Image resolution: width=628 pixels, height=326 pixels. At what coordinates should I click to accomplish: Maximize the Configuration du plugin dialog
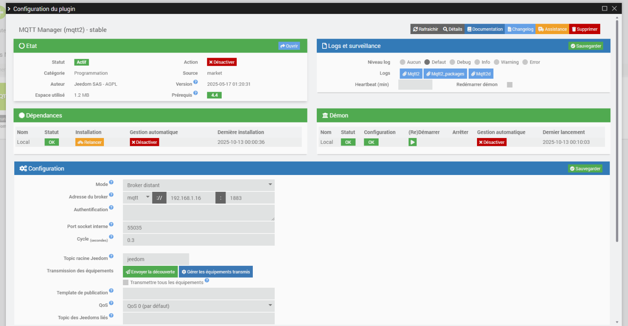click(x=604, y=8)
